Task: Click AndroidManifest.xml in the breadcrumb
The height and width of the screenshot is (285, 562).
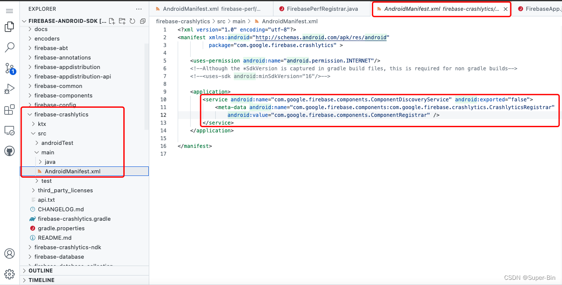Action: tap(289, 21)
